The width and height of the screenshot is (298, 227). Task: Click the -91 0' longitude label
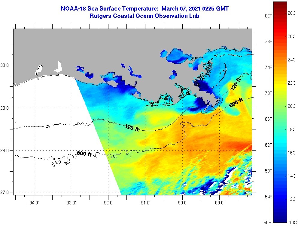click(x=145, y=203)
